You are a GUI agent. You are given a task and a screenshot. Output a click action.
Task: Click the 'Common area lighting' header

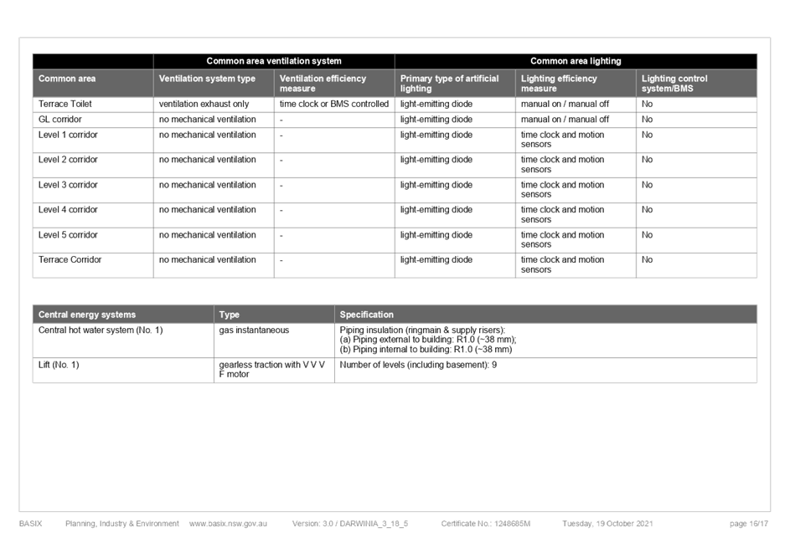576,61
